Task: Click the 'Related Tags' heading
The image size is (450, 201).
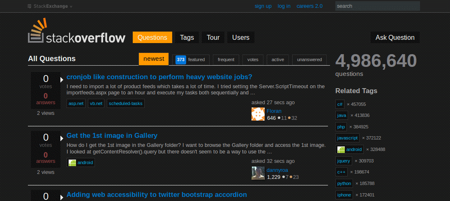Action: (356, 91)
